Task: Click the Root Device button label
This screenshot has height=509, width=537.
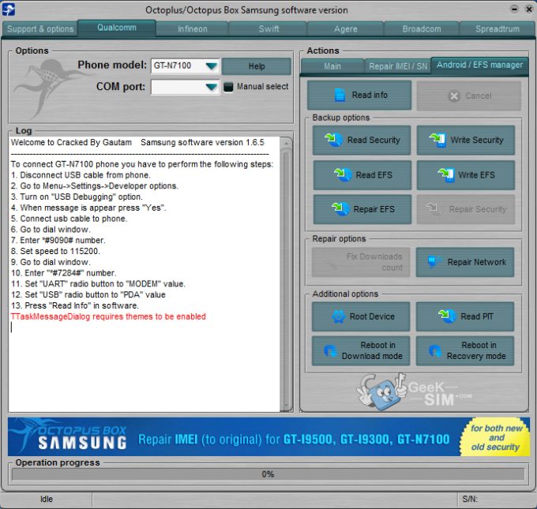Action: pyautogui.click(x=372, y=316)
